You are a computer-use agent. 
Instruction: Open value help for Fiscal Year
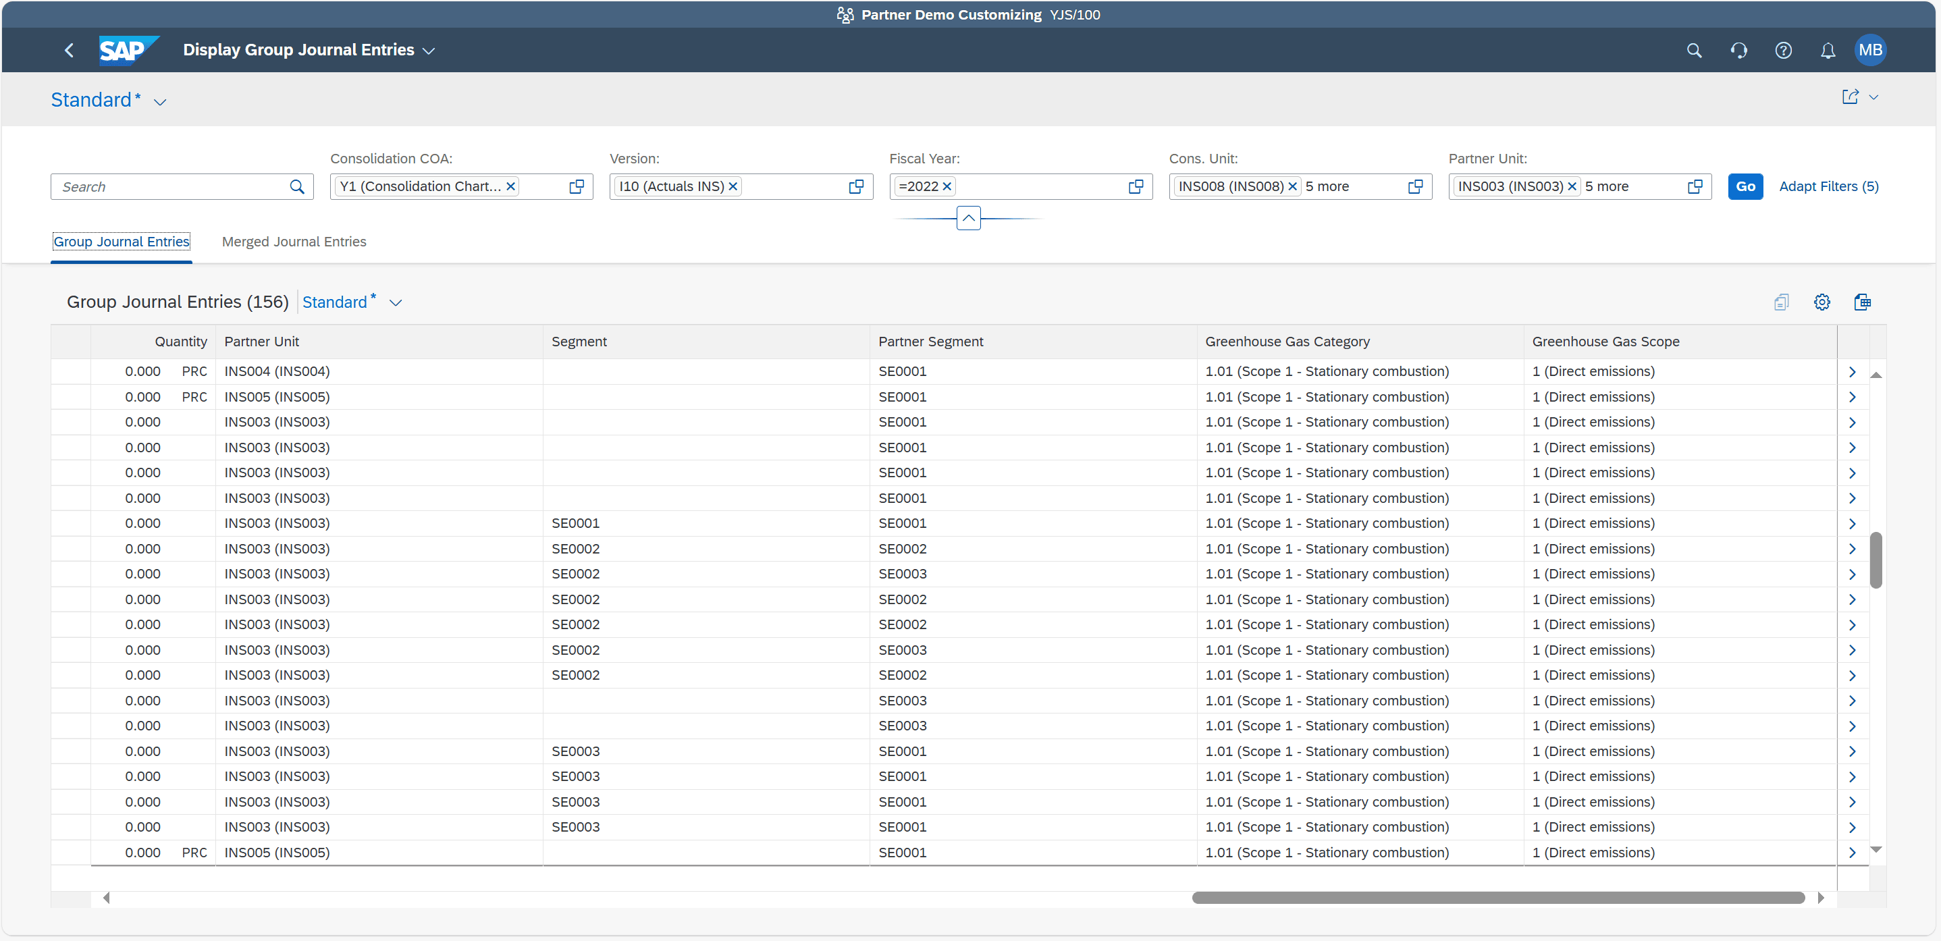coord(1136,187)
